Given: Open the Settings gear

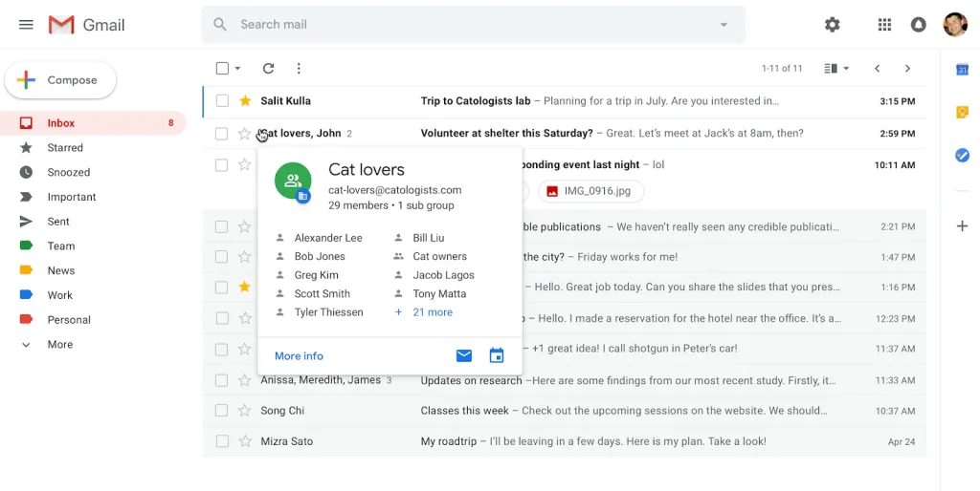Looking at the screenshot, I should [833, 25].
